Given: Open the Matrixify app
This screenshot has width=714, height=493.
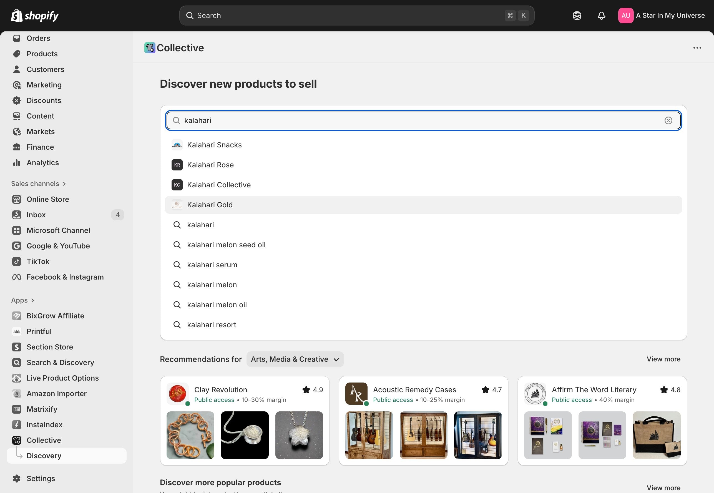Looking at the screenshot, I should (x=42, y=409).
